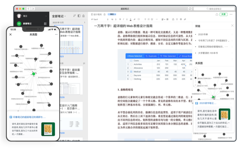The width and height of the screenshot is (242, 149).
Task: Expand the 全部笔记 notebook dropdown
Action: coord(59,16)
